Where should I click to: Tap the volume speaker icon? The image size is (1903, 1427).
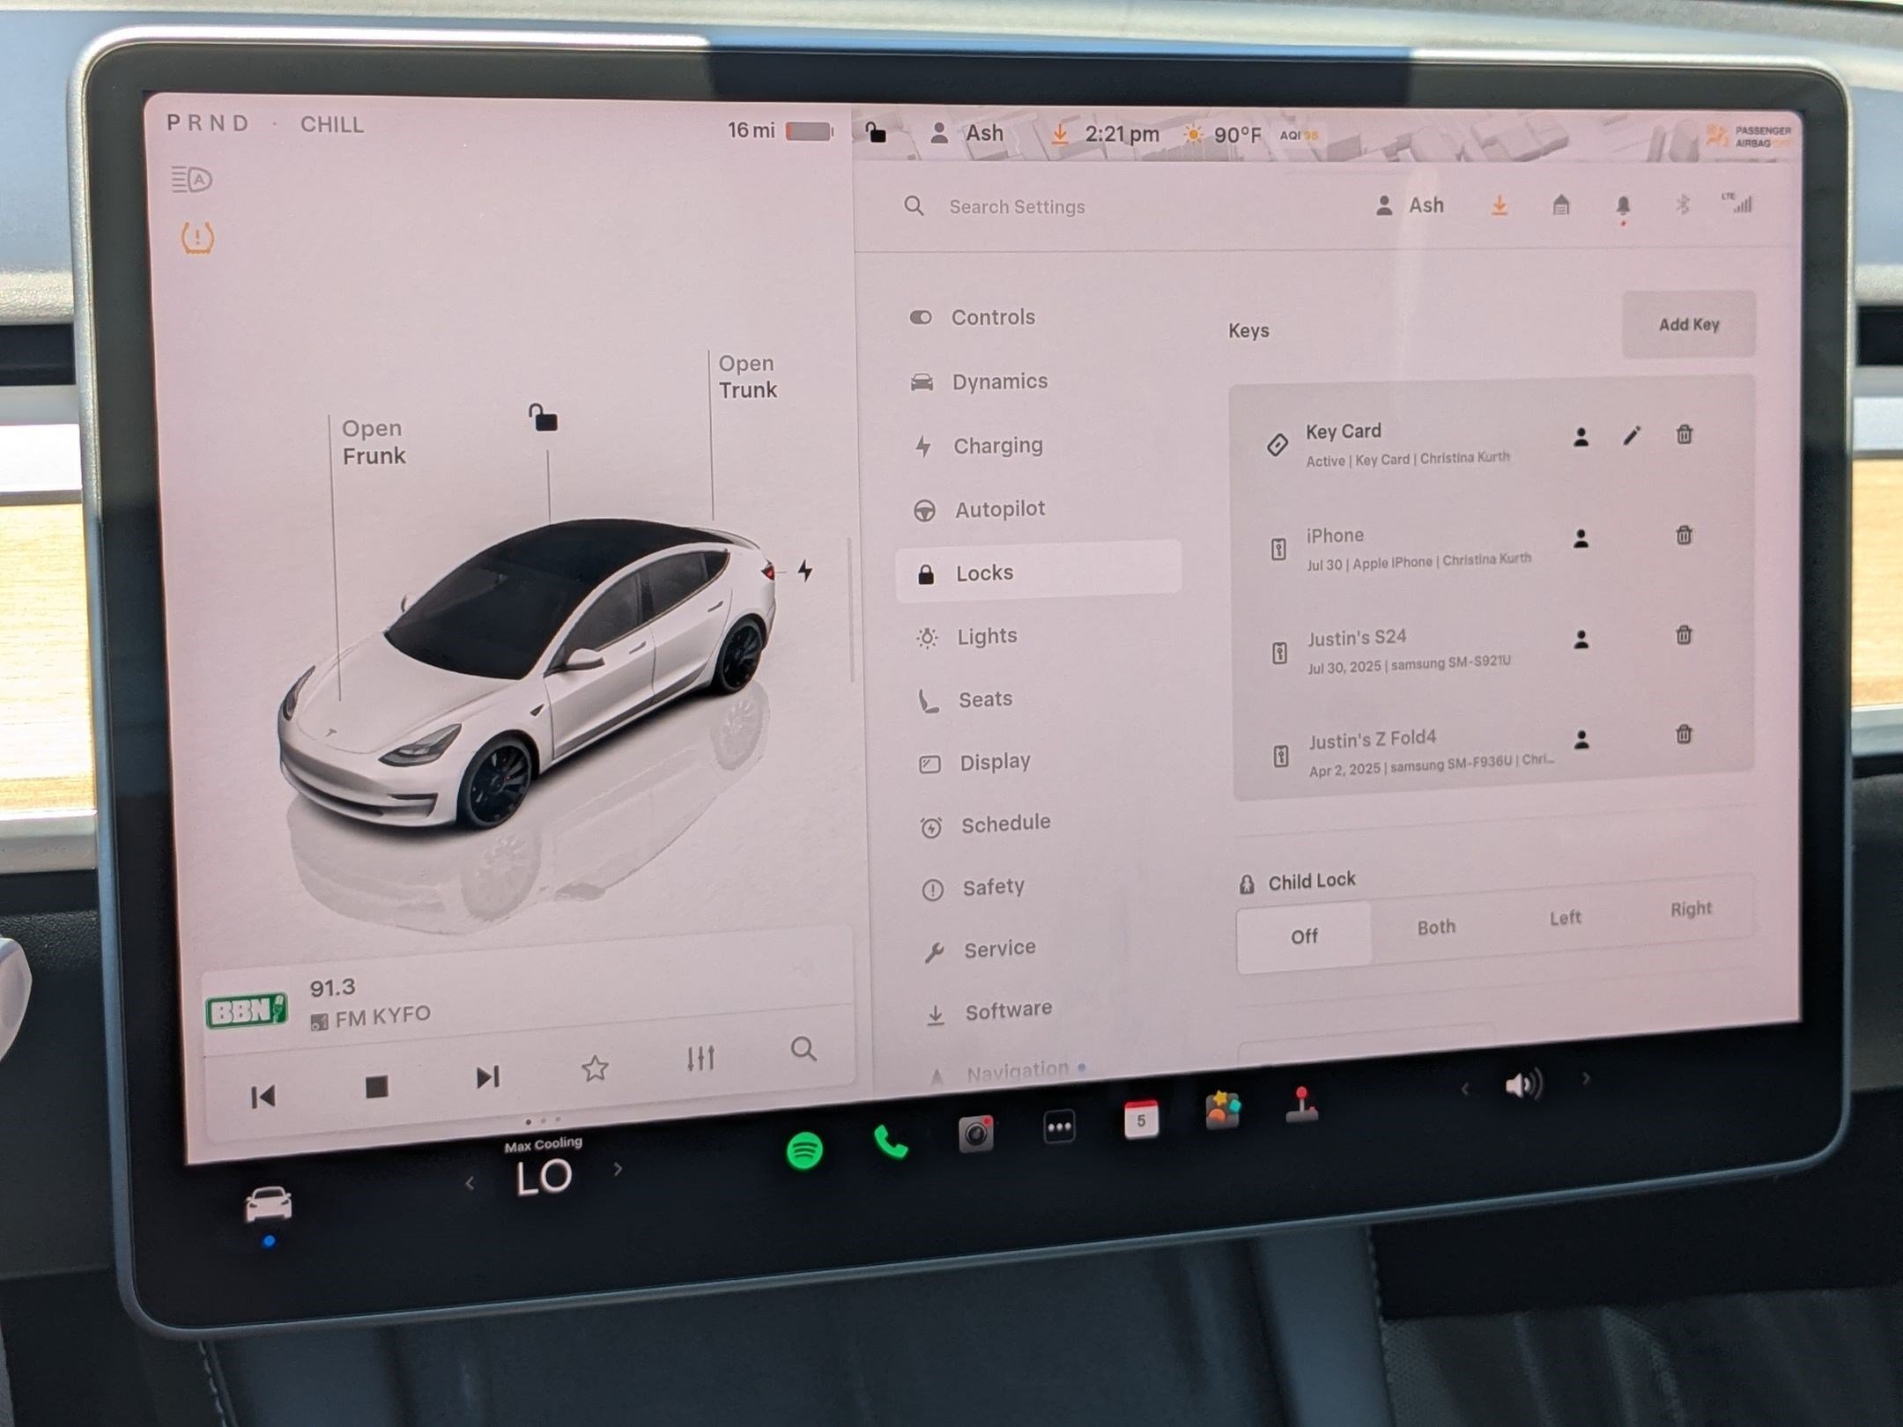pyautogui.click(x=1524, y=1084)
